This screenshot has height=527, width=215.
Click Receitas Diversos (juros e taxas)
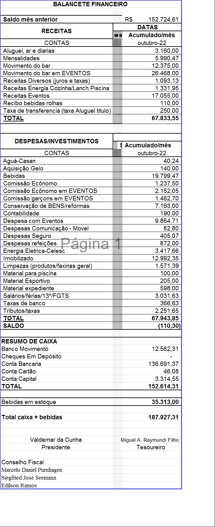(x=46, y=81)
